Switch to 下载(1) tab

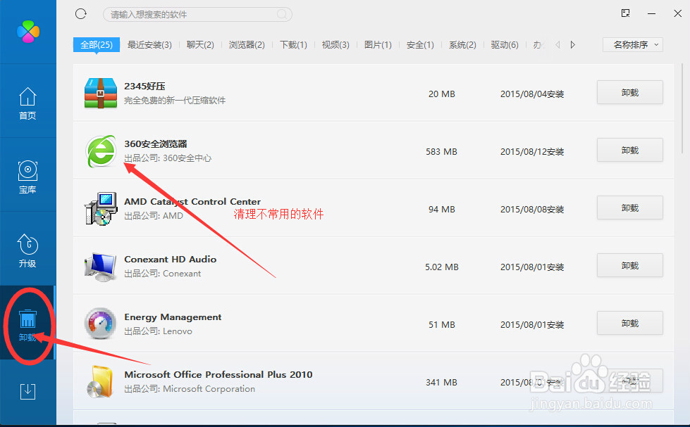[293, 44]
